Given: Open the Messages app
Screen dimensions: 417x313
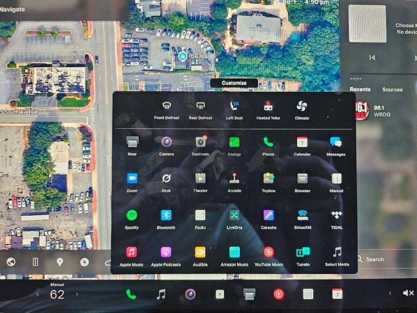Looking at the screenshot, I should (336, 146).
